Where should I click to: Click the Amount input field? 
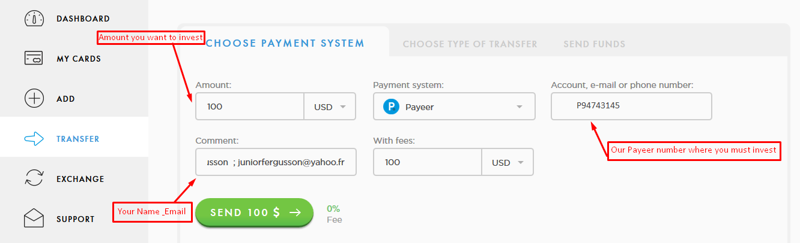[x=250, y=107]
